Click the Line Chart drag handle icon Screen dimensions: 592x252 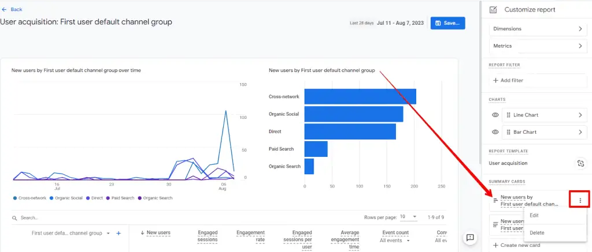tap(508, 115)
